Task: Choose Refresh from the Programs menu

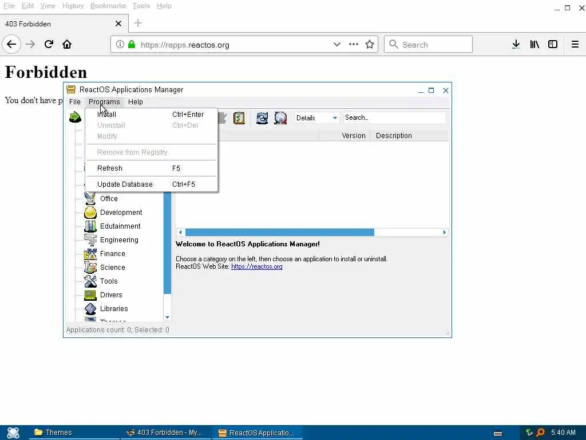Action: [151, 168]
